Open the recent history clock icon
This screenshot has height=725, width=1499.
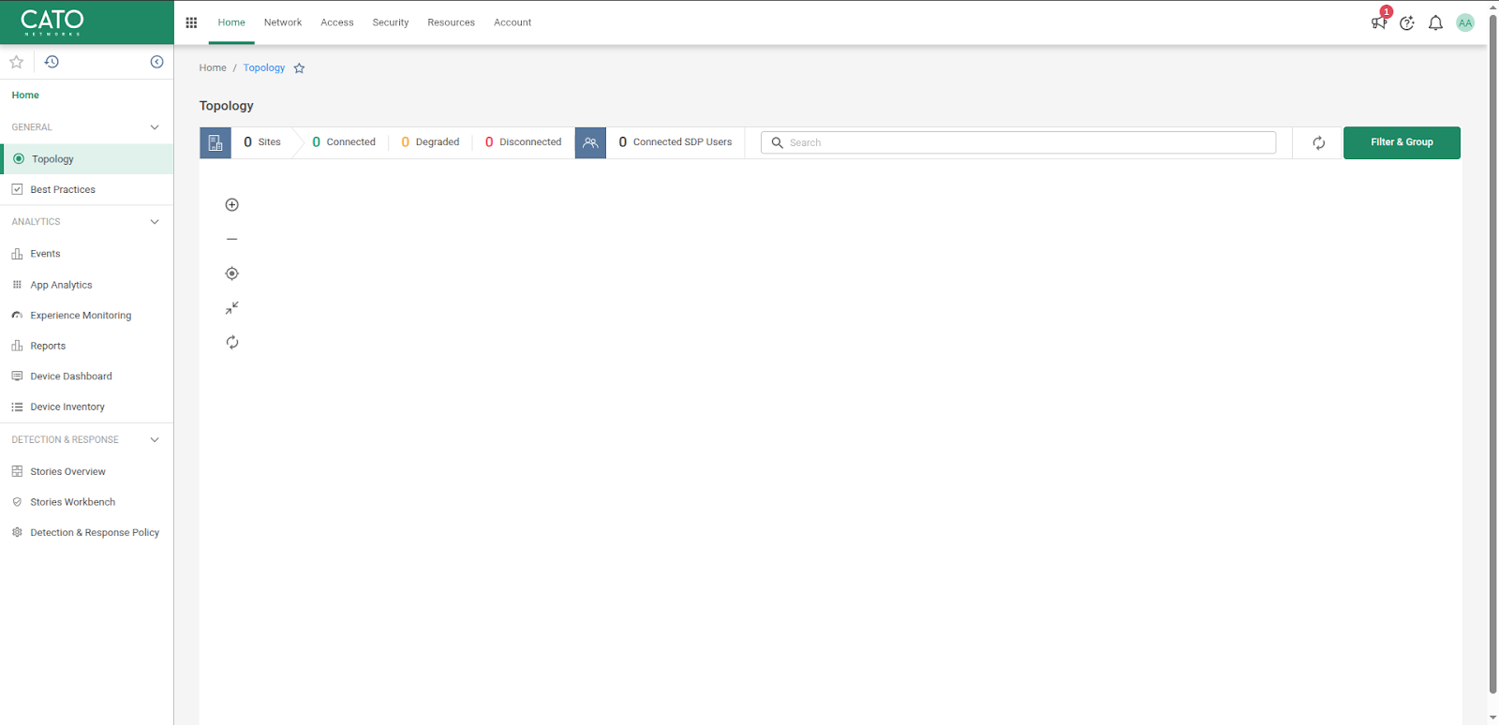[x=52, y=62]
